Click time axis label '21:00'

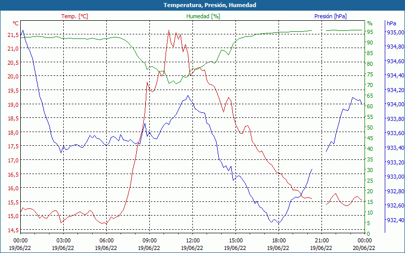321,241
